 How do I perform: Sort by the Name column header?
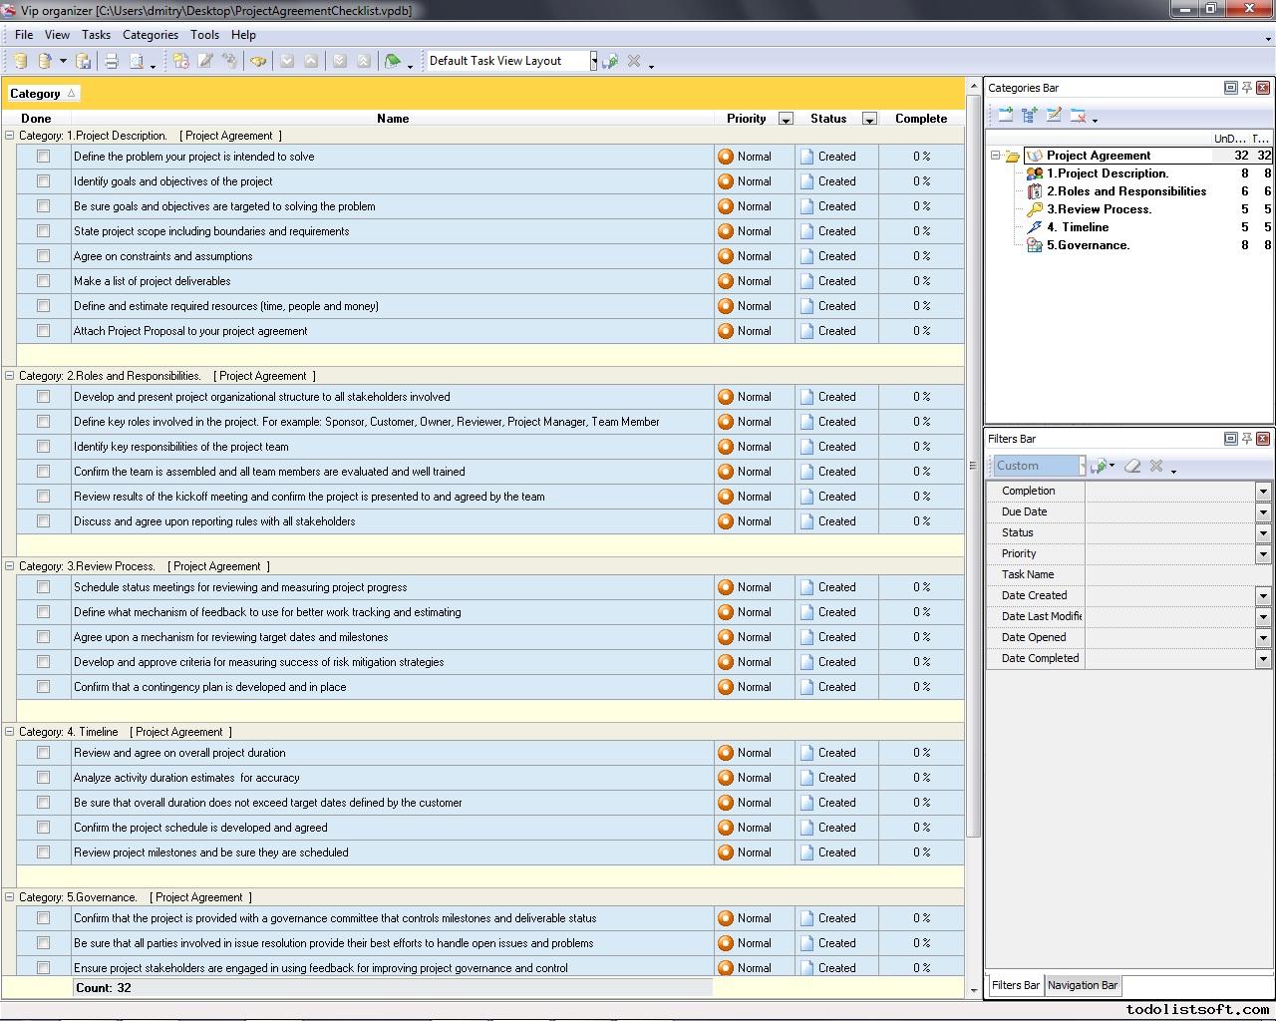coord(393,119)
